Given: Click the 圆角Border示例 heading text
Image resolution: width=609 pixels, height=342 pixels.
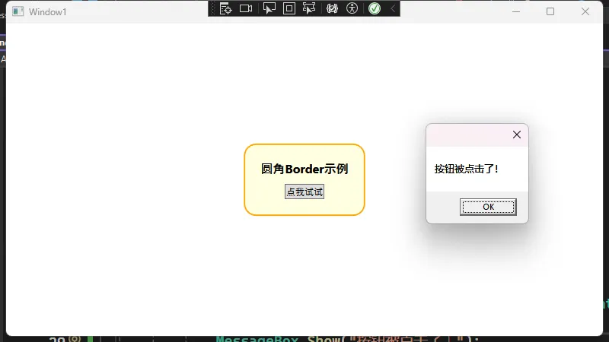Looking at the screenshot, I should coord(304,169).
